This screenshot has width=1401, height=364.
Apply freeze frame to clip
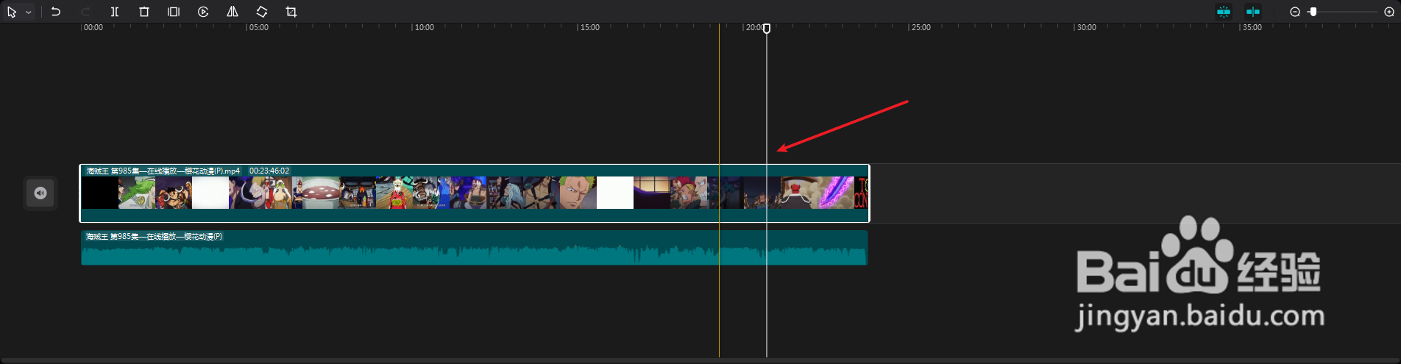(x=174, y=12)
